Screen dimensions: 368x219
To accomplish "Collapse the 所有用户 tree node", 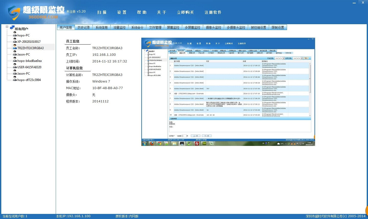I will tap(7, 26).
